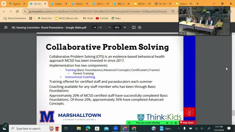This screenshot has width=235, height=132.
Task: Open the zoom magnifier icon in address bar
Action: 173,11
